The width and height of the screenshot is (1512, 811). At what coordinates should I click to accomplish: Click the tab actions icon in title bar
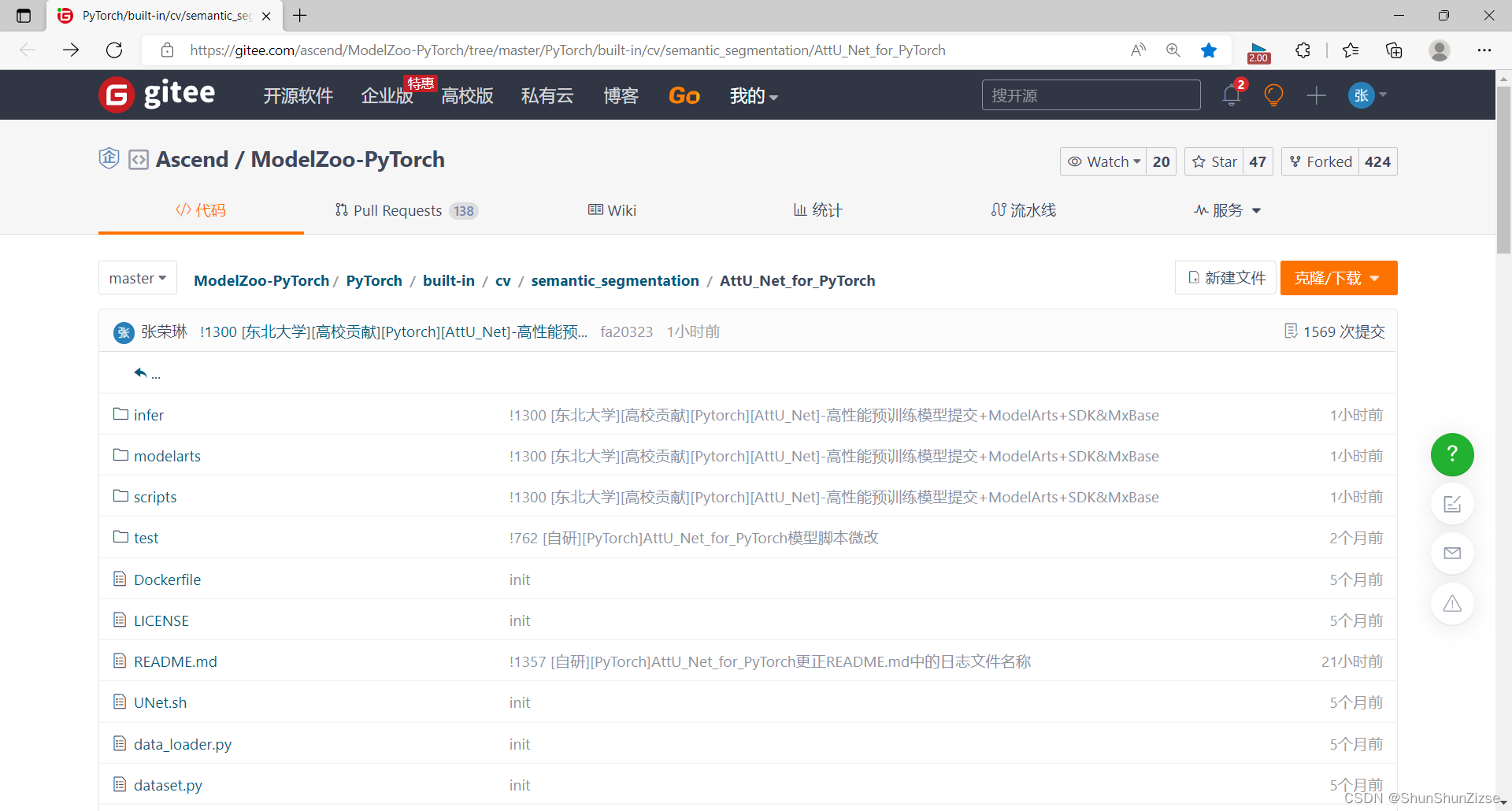(24, 15)
